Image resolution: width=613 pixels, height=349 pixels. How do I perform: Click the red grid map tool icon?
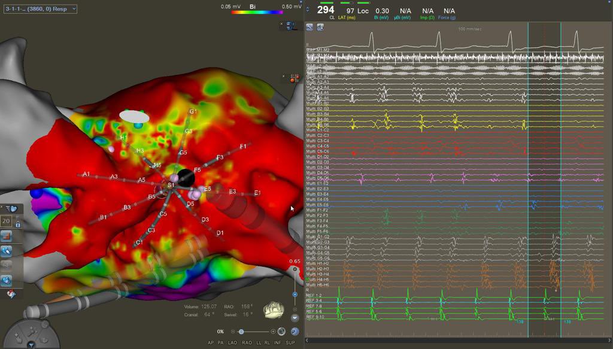6,236
